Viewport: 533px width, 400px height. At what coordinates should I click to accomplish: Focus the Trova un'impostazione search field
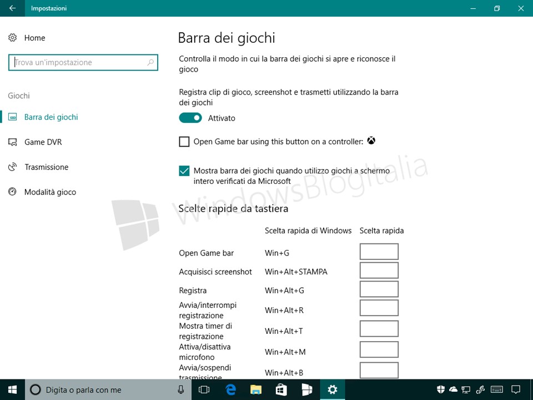[x=83, y=62]
